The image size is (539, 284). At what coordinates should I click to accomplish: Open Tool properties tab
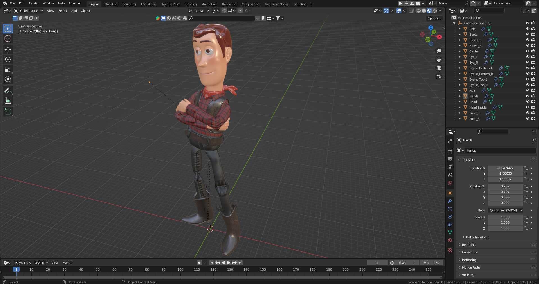[x=450, y=141]
